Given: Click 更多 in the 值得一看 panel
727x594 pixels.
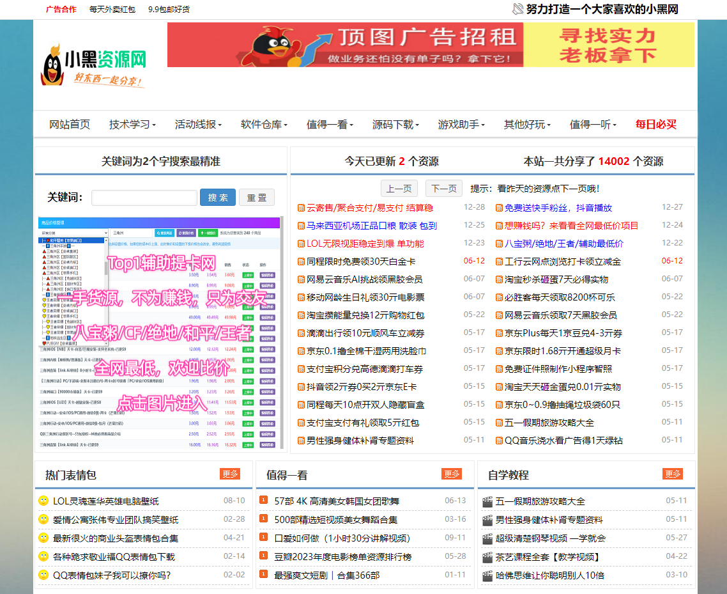Looking at the screenshot, I should [452, 474].
